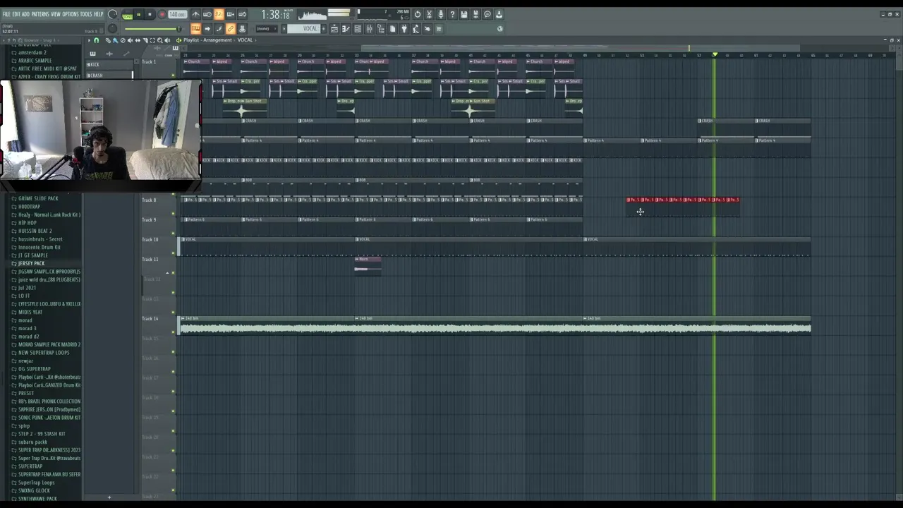903x508 pixels.
Task: Toggle the highlighted link/multilink controllers icon
Action: tap(231, 28)
